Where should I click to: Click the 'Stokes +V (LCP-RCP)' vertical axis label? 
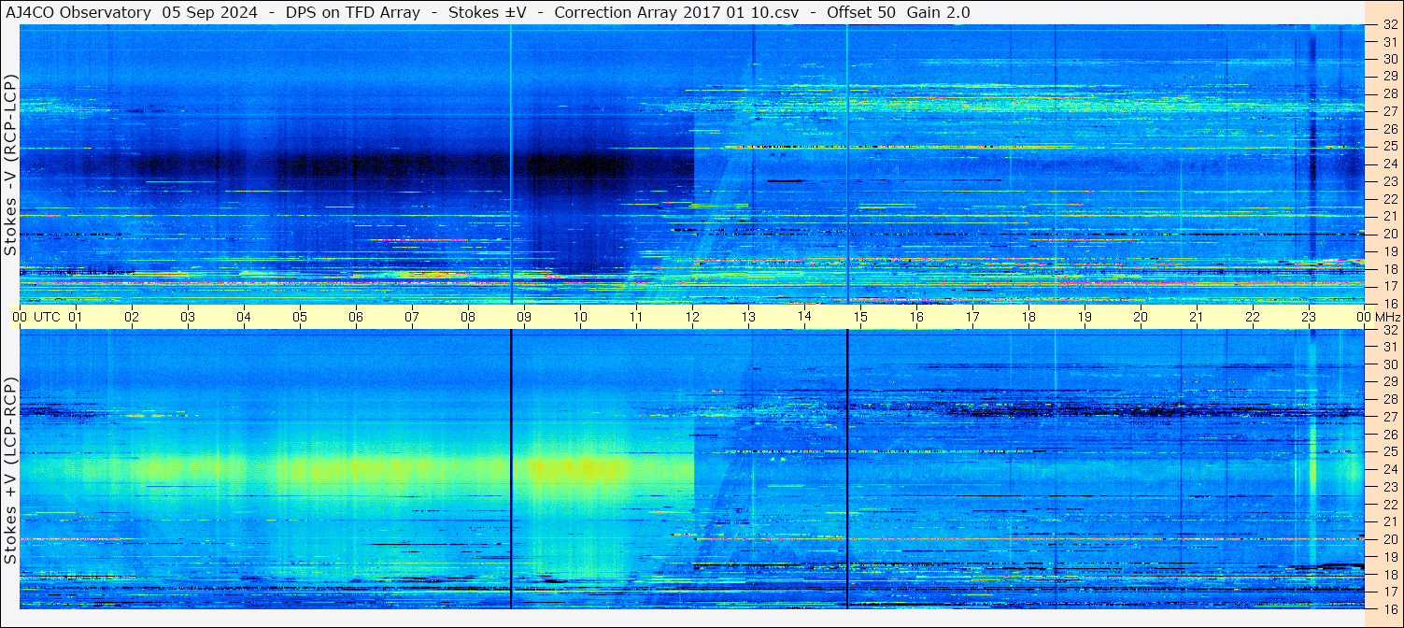point(10,470)
